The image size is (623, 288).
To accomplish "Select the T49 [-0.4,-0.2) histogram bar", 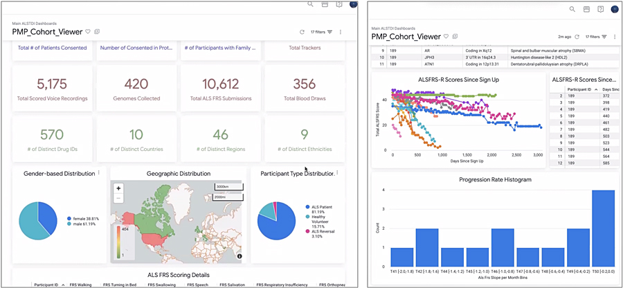I will (x=578, y=247).
